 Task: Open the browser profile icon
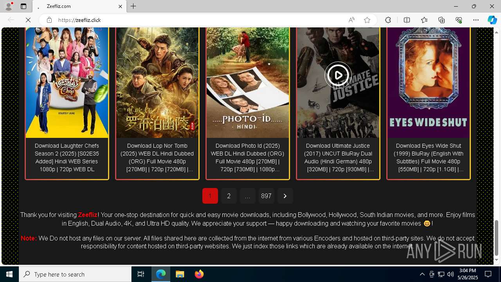[9, 6]
